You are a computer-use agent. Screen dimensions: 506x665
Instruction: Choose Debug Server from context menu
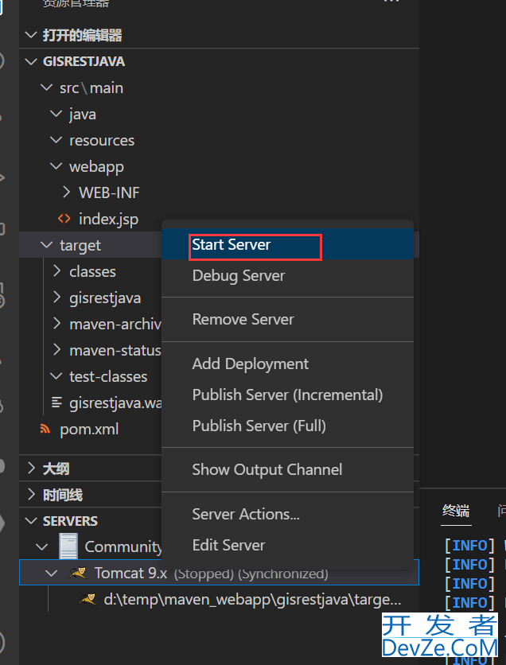click(x=287, y=276)
